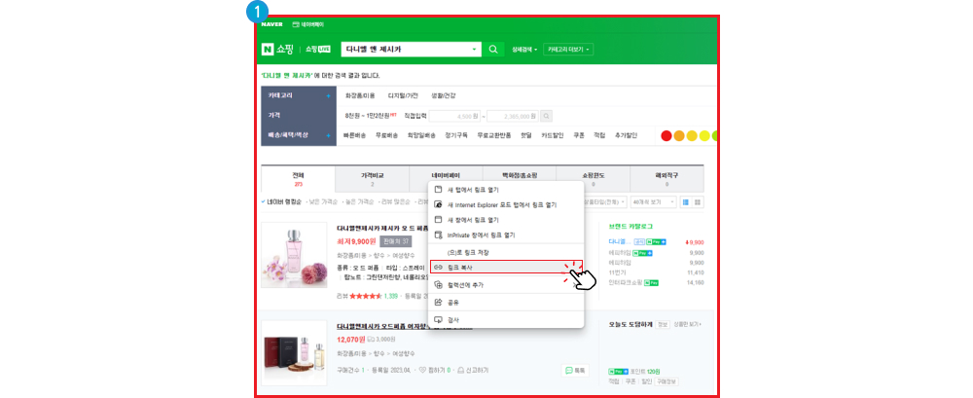Click the green search magnifier button
Screen dimensions: 973x398
tap(493, 49)
